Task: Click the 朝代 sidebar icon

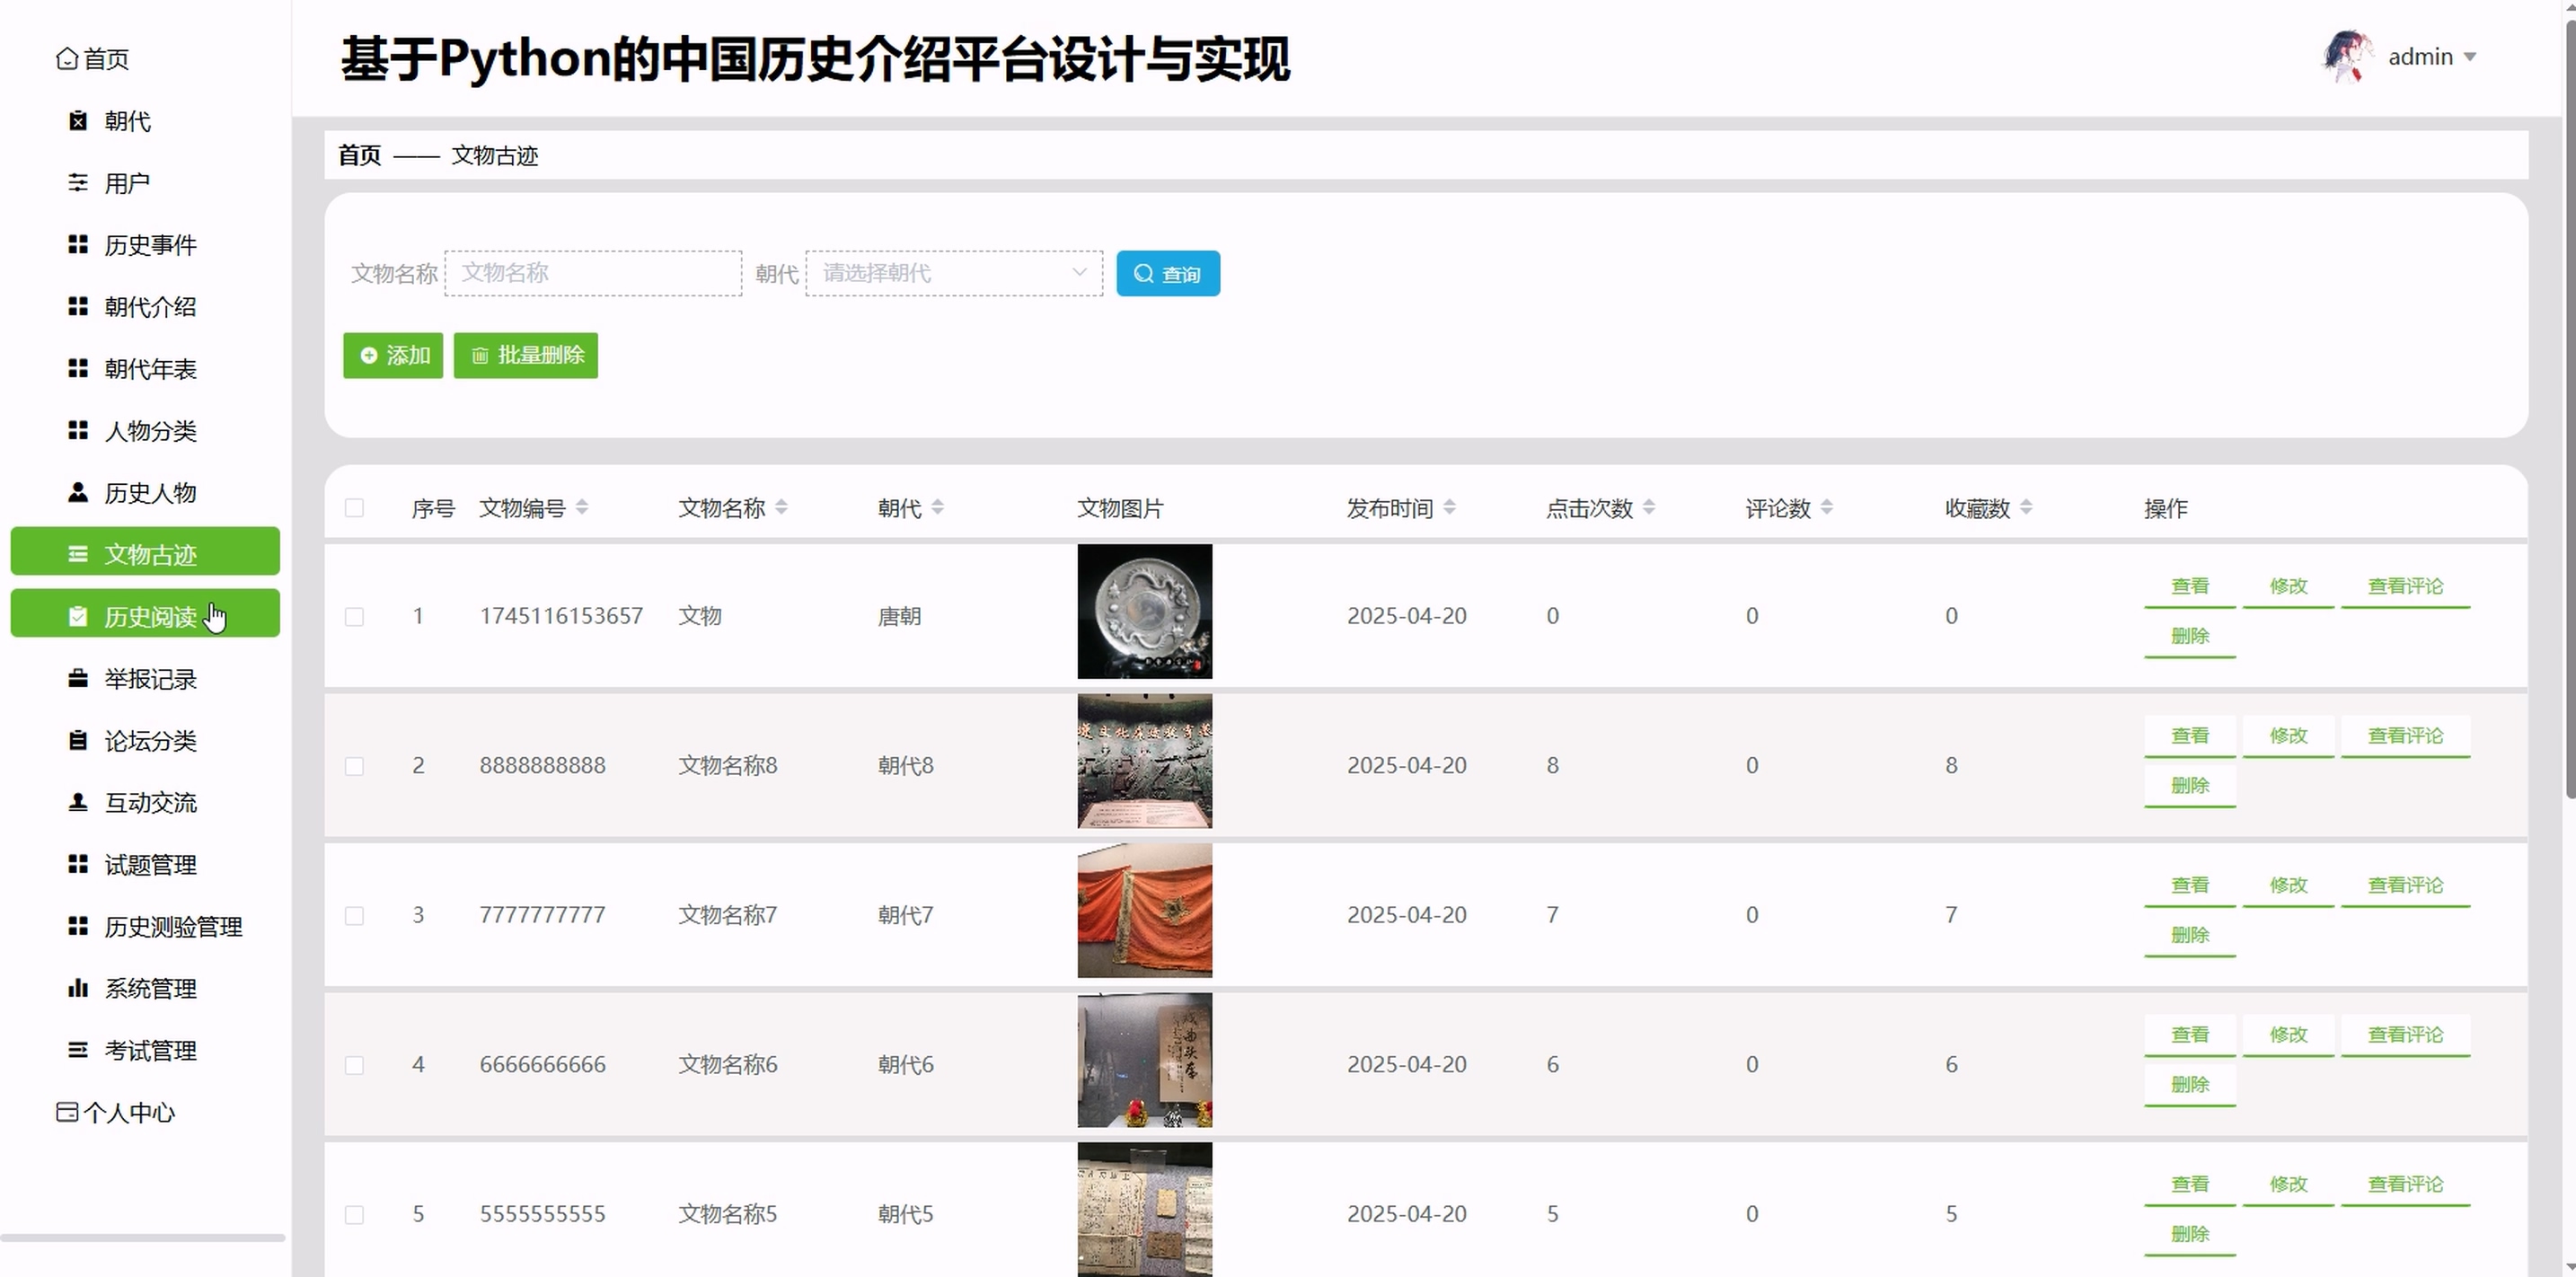Action: click(x=78, y=121)
